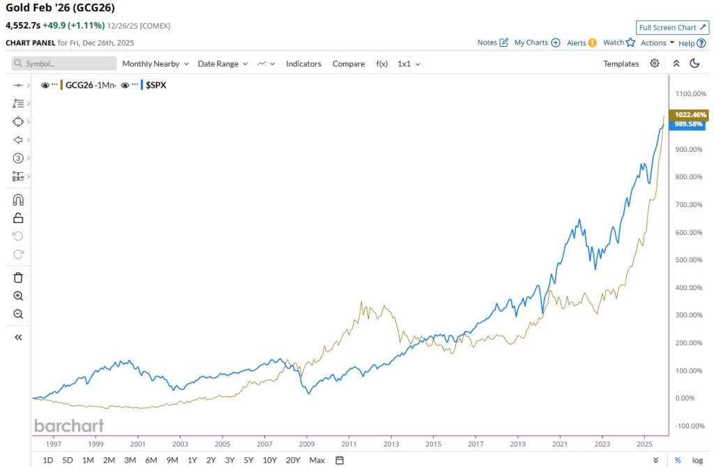Enable the magnet snap mode
The width and height of the screenshot is (714, 467).
19,200
